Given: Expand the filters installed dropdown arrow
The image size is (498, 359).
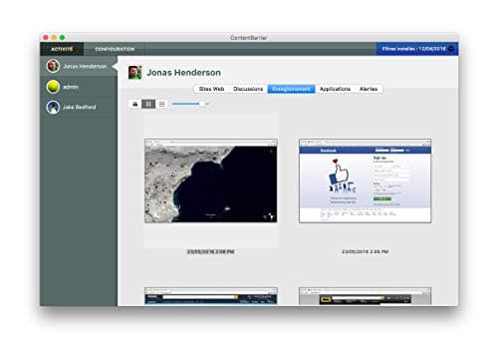Looking at the screenshot, I should click(x=451, y=49).
